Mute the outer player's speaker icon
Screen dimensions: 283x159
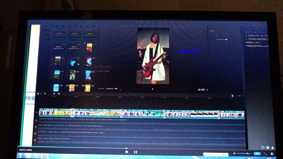[x=234, y=153]
